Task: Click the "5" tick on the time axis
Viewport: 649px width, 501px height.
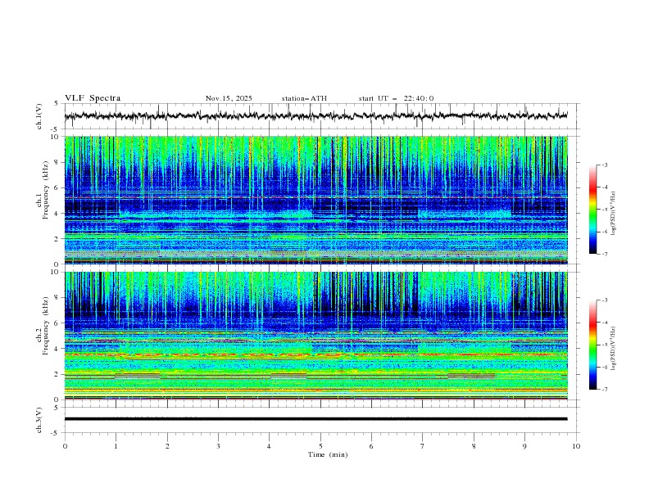Action: [x=320, y=446]
